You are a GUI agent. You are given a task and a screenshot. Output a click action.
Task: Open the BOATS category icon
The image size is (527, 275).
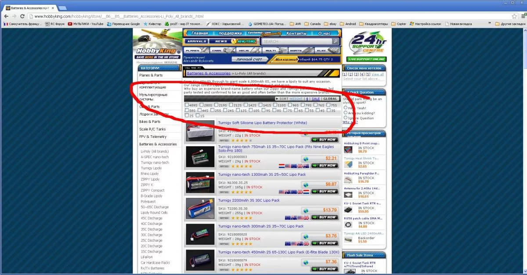coord(301,51)
